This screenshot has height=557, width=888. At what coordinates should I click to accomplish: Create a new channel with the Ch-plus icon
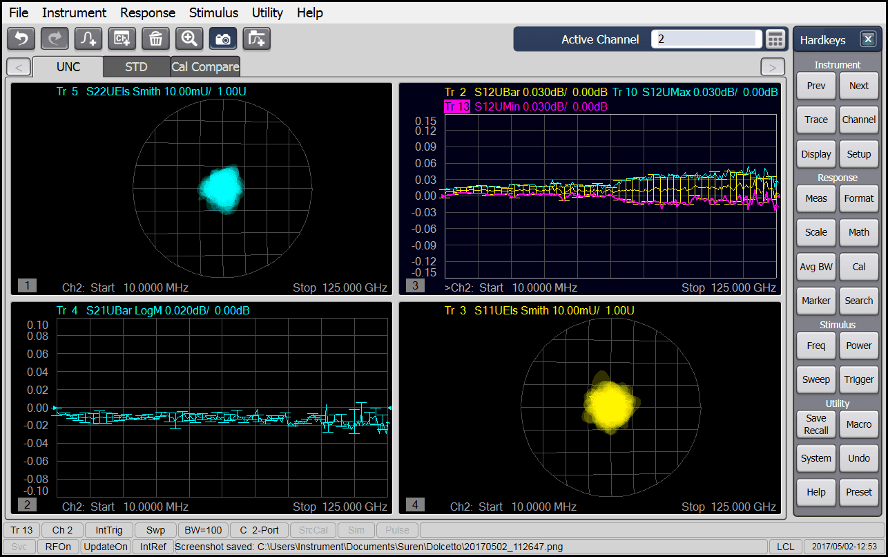pos(122,39)
